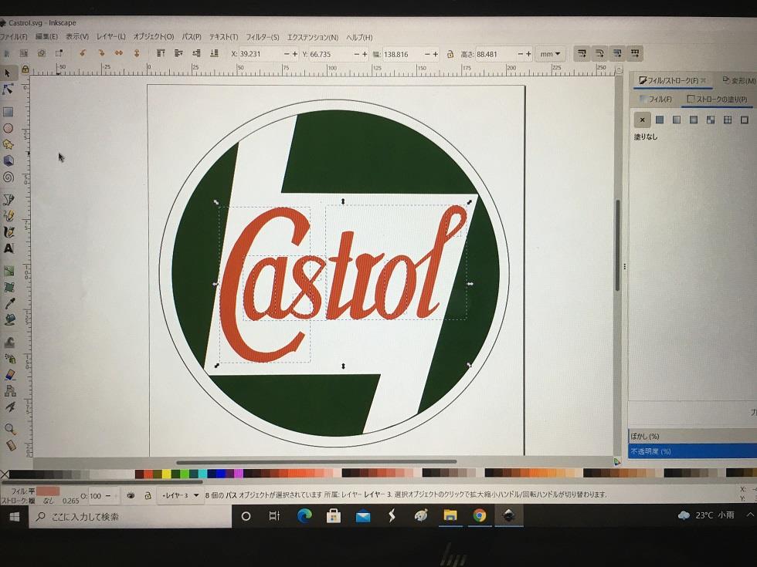Switch to ストロークの塗り(P) tab
Screen dimensions: 757x567
pos(718,99)
